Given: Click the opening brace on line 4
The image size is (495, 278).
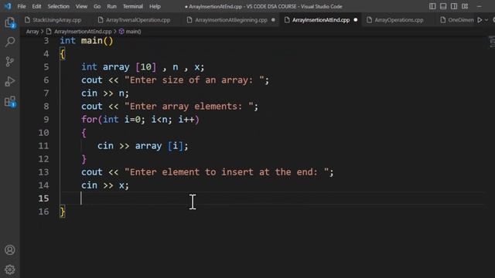Looking at the screenshot, I should tap(63, 54).
